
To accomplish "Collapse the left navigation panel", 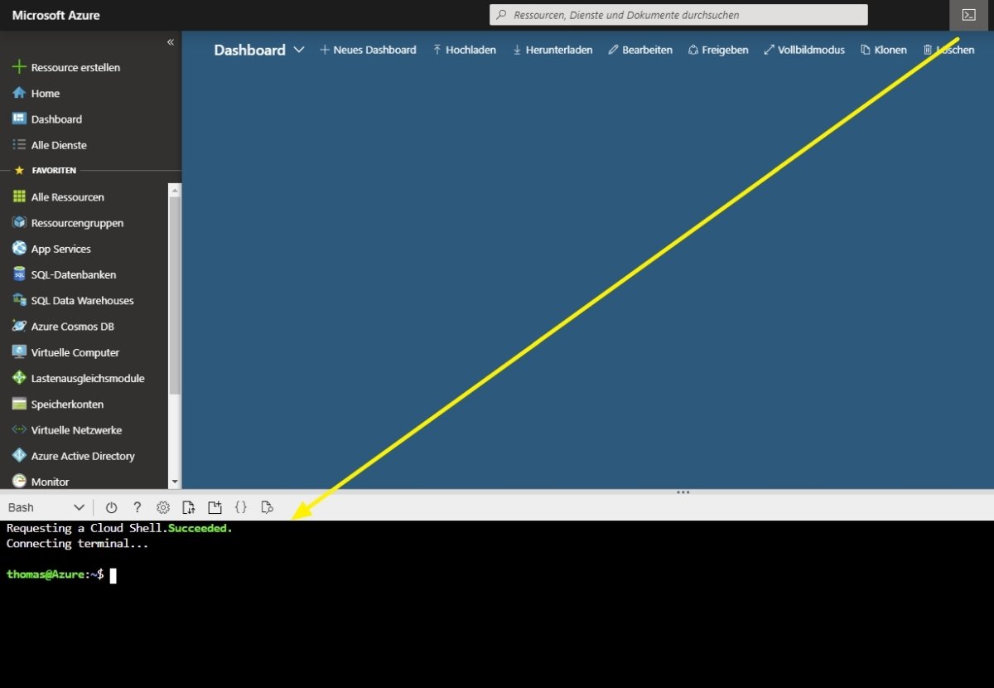I will [x=171, y=41].
